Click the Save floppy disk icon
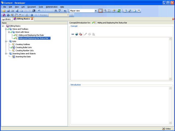 [8, 11]
